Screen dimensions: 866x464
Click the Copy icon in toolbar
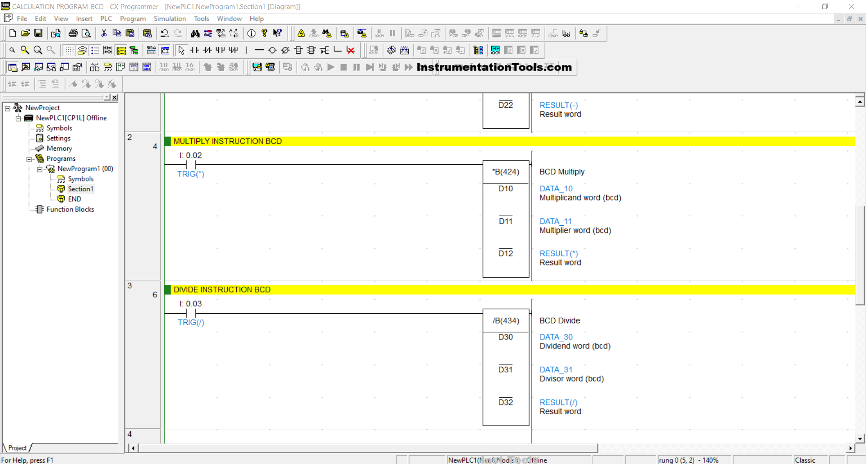click(x=117, y=33)
